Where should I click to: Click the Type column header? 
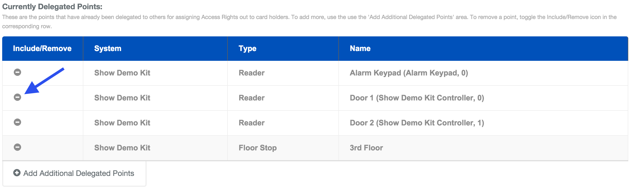[247, 48]
